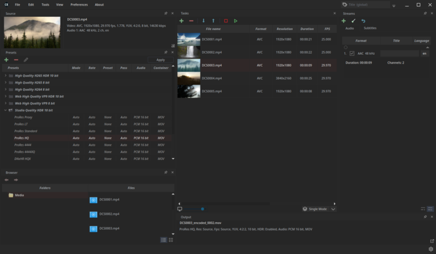This screenshot has height=254, width=436.
Task: Open the Single Mode dropdown
Action: tap(333, 209)
